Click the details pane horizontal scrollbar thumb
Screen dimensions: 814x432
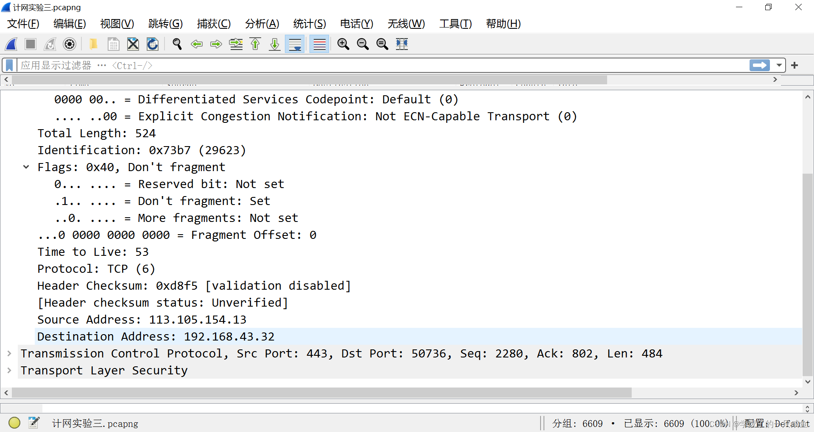[321, 393]
